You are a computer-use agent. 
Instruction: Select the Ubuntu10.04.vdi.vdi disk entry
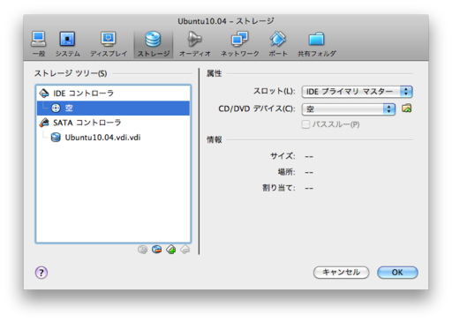pos(113,138)
